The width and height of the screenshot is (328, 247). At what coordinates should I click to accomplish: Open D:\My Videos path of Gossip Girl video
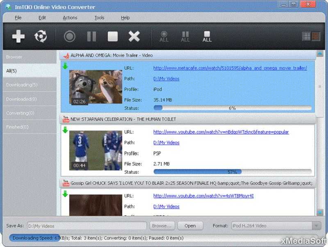tap(166, 207)
